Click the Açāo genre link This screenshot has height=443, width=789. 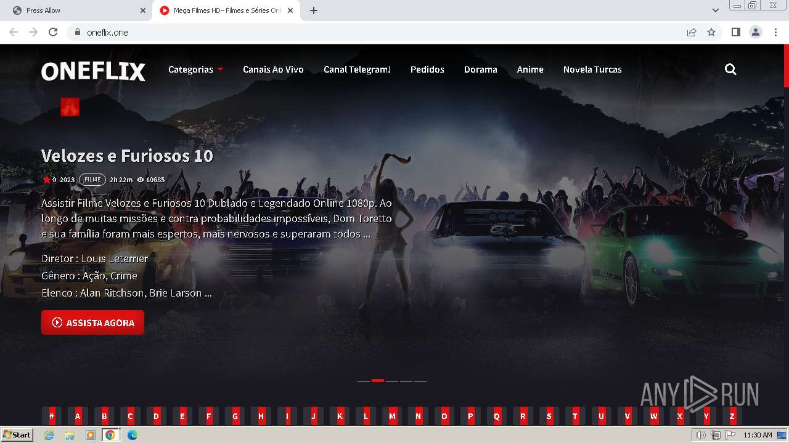coord(94,276)
